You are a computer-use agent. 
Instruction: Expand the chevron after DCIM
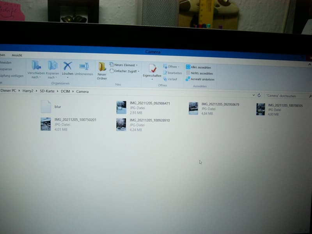pyautogui.click(x=73, y=92)
